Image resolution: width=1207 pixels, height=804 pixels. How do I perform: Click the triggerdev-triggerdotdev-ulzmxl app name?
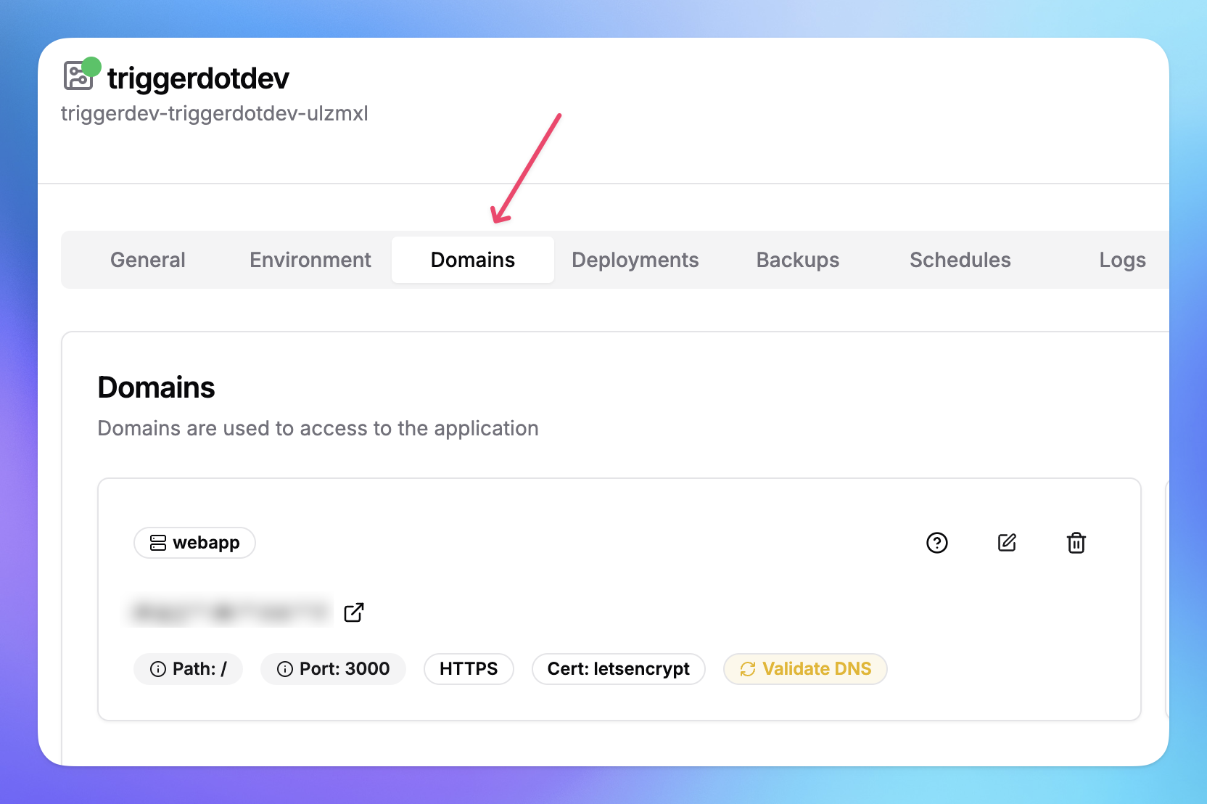click(x=215, y=114)
